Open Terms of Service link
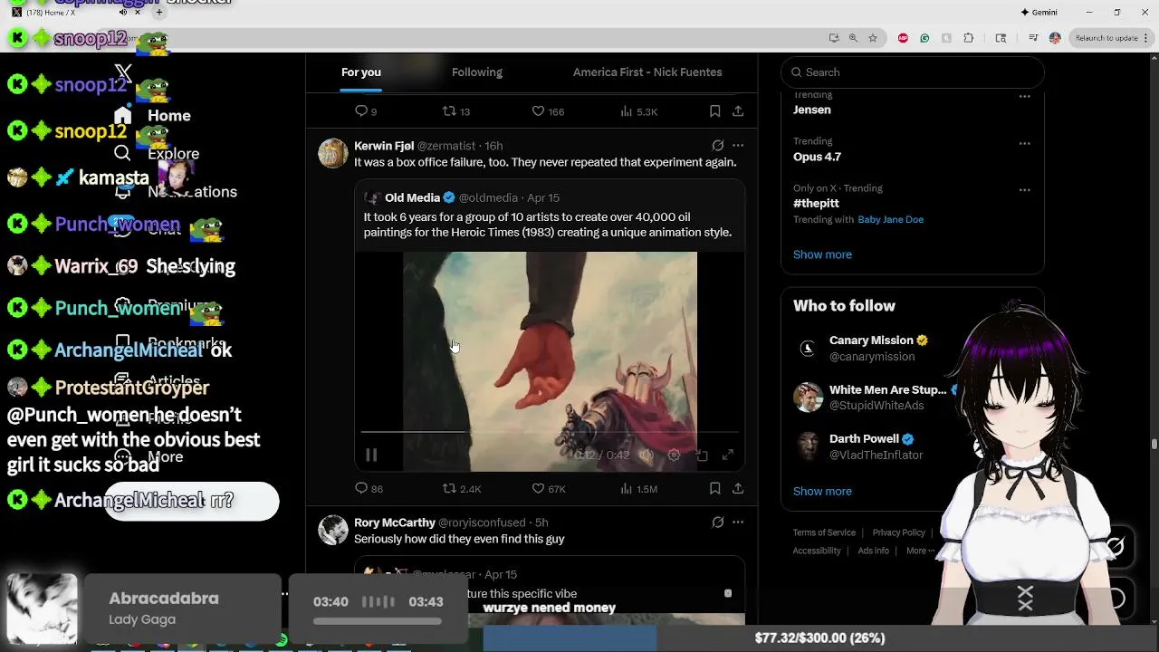The image size is (1159, 652). (x=824, y=532)
